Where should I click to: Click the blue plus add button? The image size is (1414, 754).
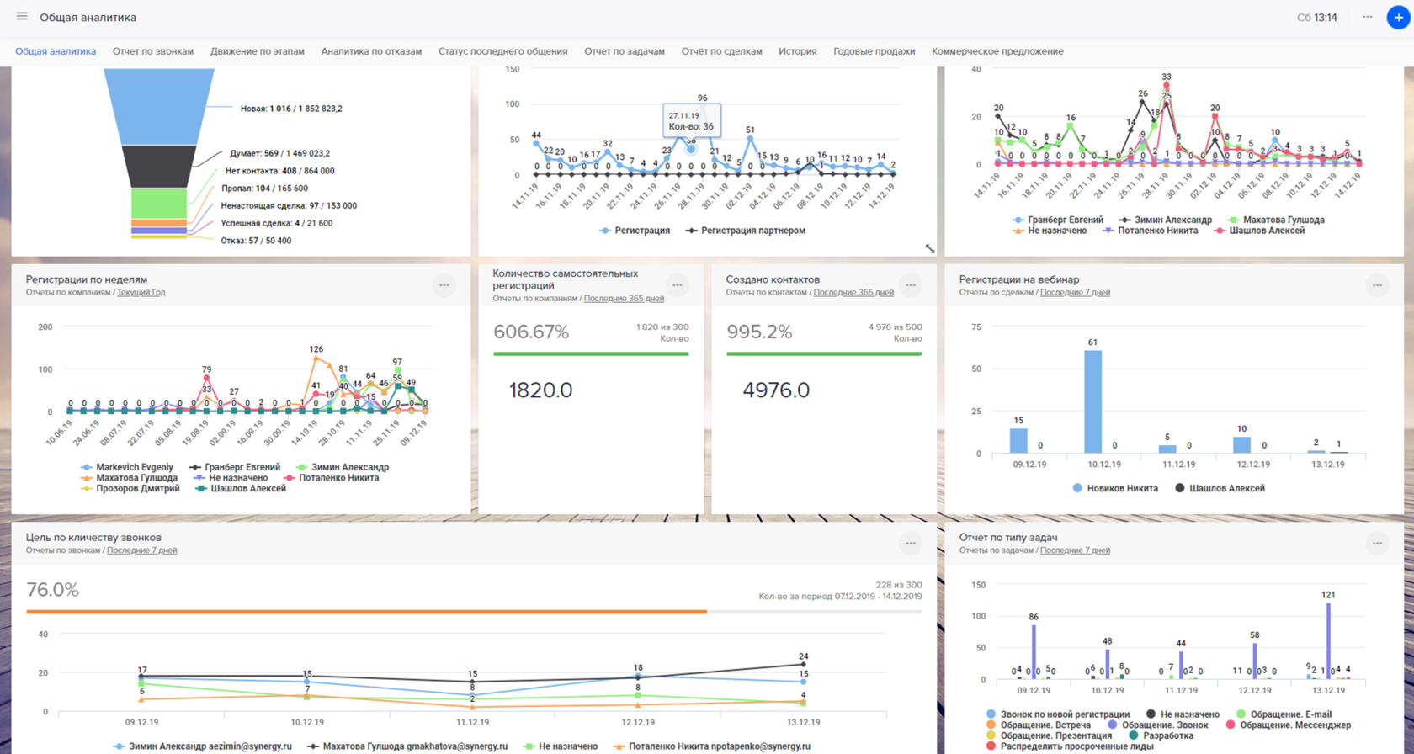[x=1398, y=17]
